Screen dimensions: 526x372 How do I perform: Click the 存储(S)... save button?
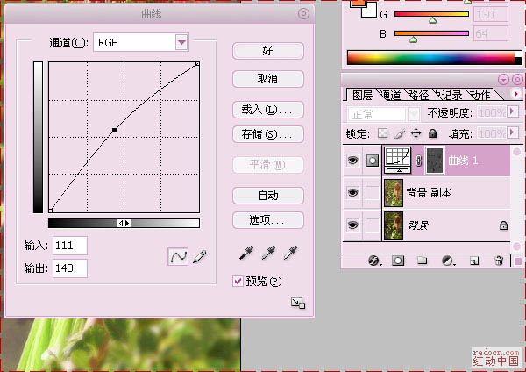(x=268, y=134)
